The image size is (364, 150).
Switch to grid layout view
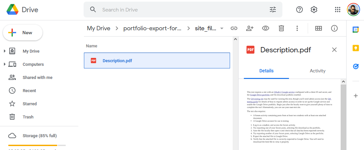tap(319, 28)
